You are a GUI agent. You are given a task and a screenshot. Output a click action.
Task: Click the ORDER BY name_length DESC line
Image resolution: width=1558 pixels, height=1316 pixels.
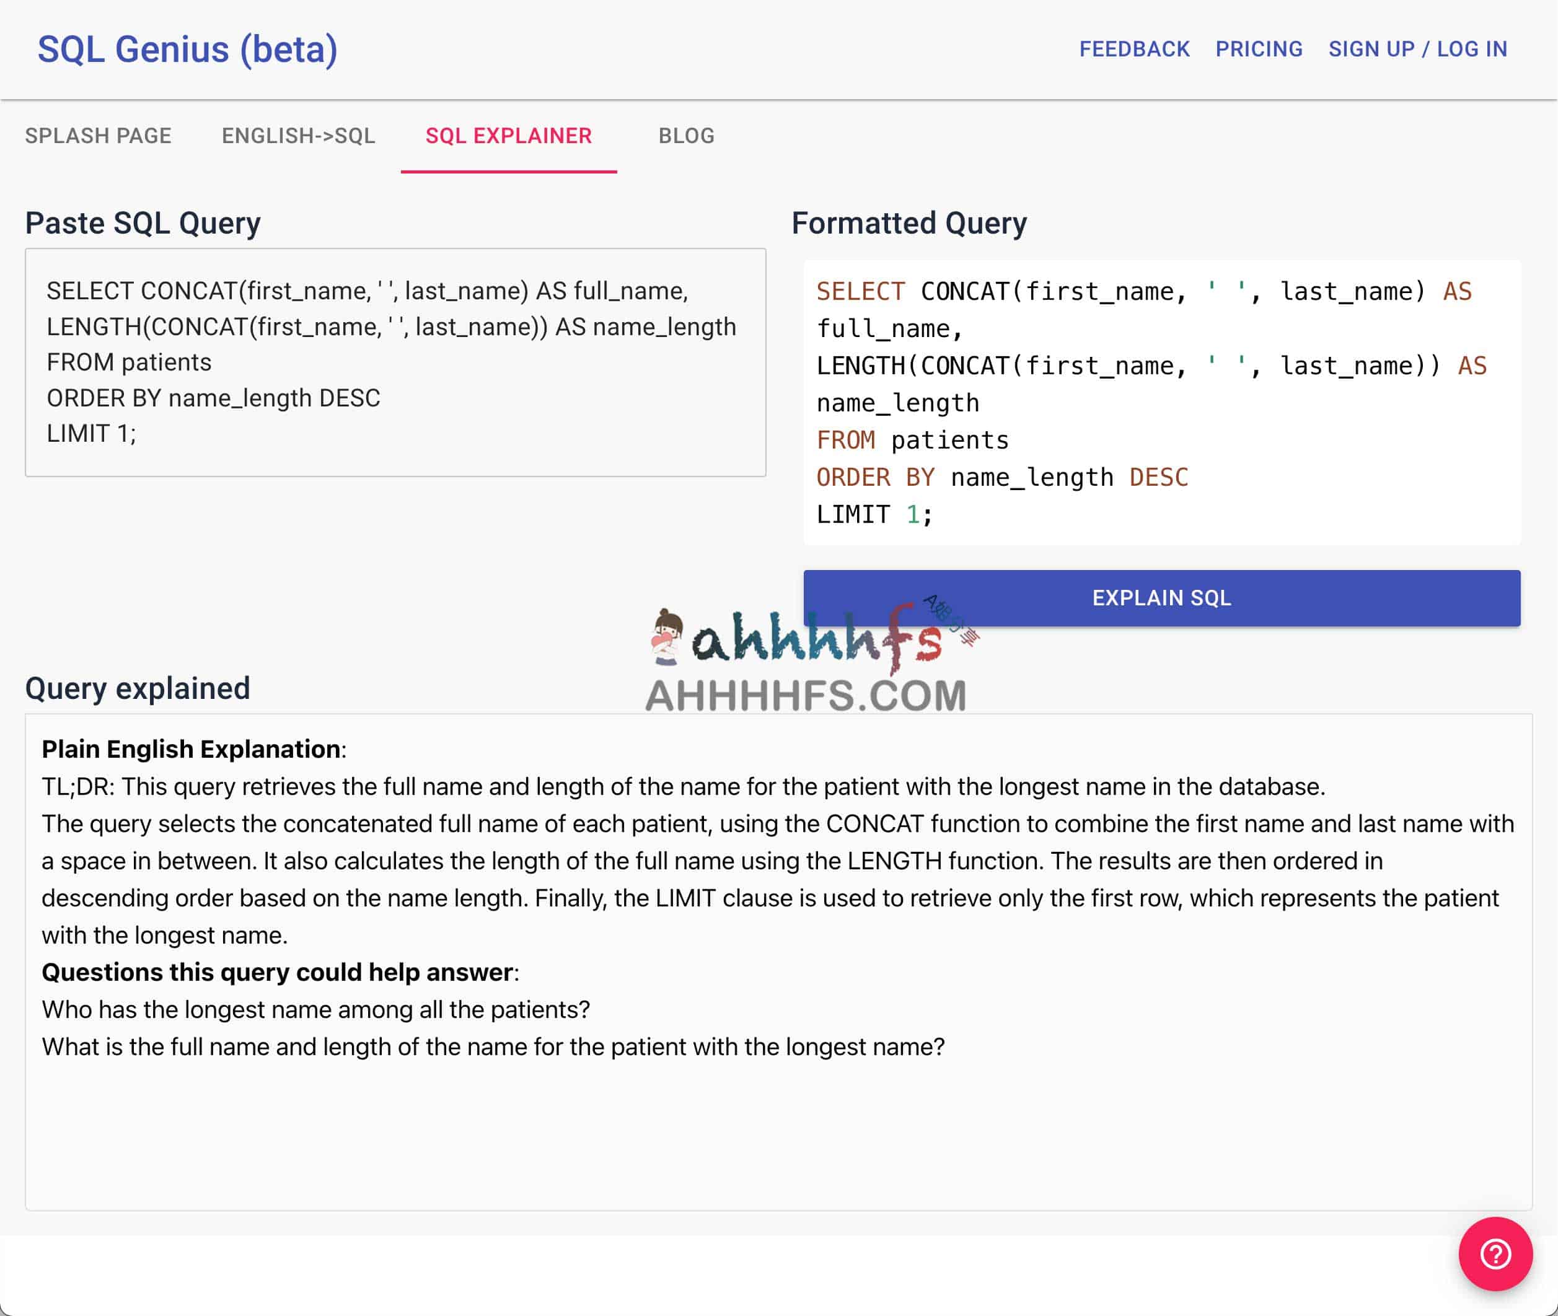tap(1001, 476)
